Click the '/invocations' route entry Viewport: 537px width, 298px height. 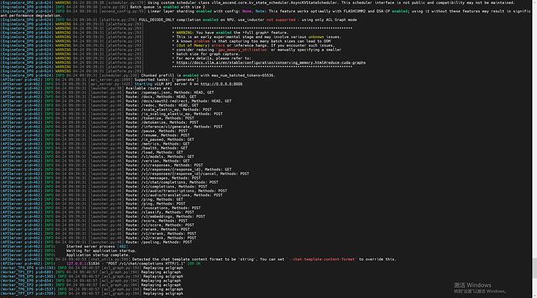click(x=163, y=208)
